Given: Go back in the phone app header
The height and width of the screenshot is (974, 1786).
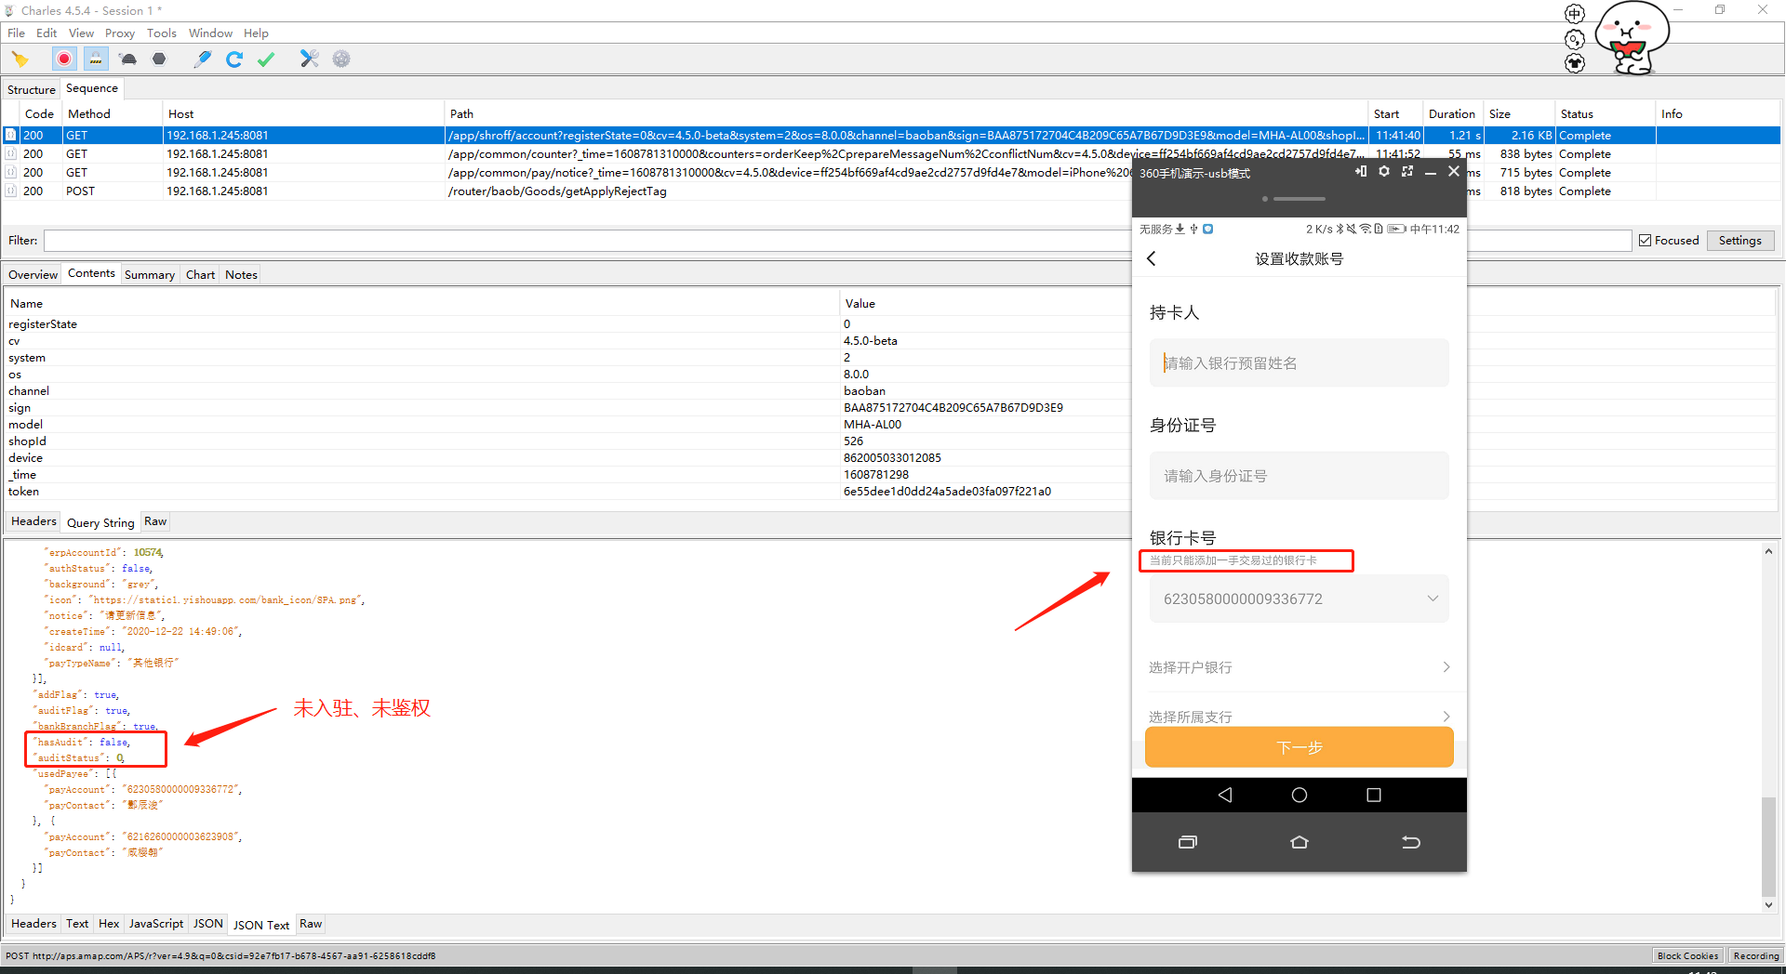Looking at the screenshot, I should [x=1152, y=258].
